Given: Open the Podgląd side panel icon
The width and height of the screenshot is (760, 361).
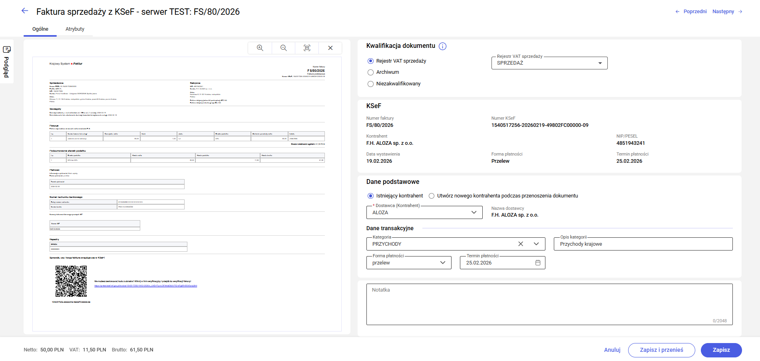Looking at the screenshot, I should pyautogui.click(x=7, y=49).
